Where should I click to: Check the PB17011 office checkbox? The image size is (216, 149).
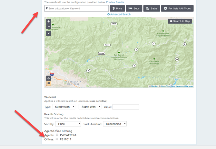coord(57,139)
